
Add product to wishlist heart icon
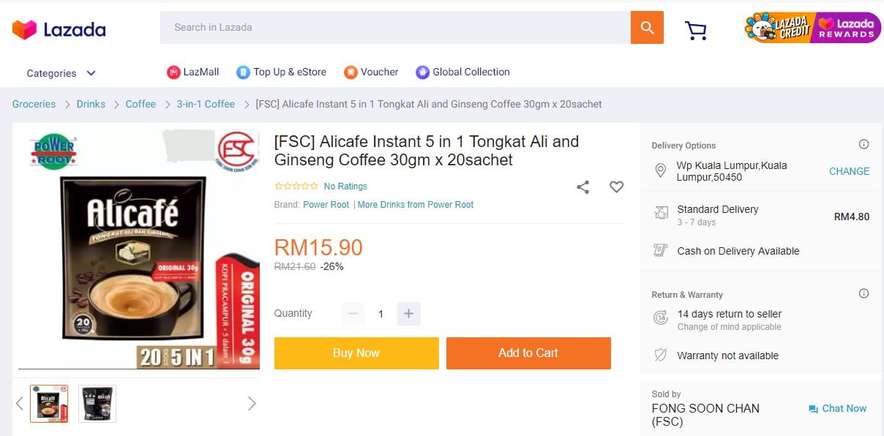click(617, 187)
